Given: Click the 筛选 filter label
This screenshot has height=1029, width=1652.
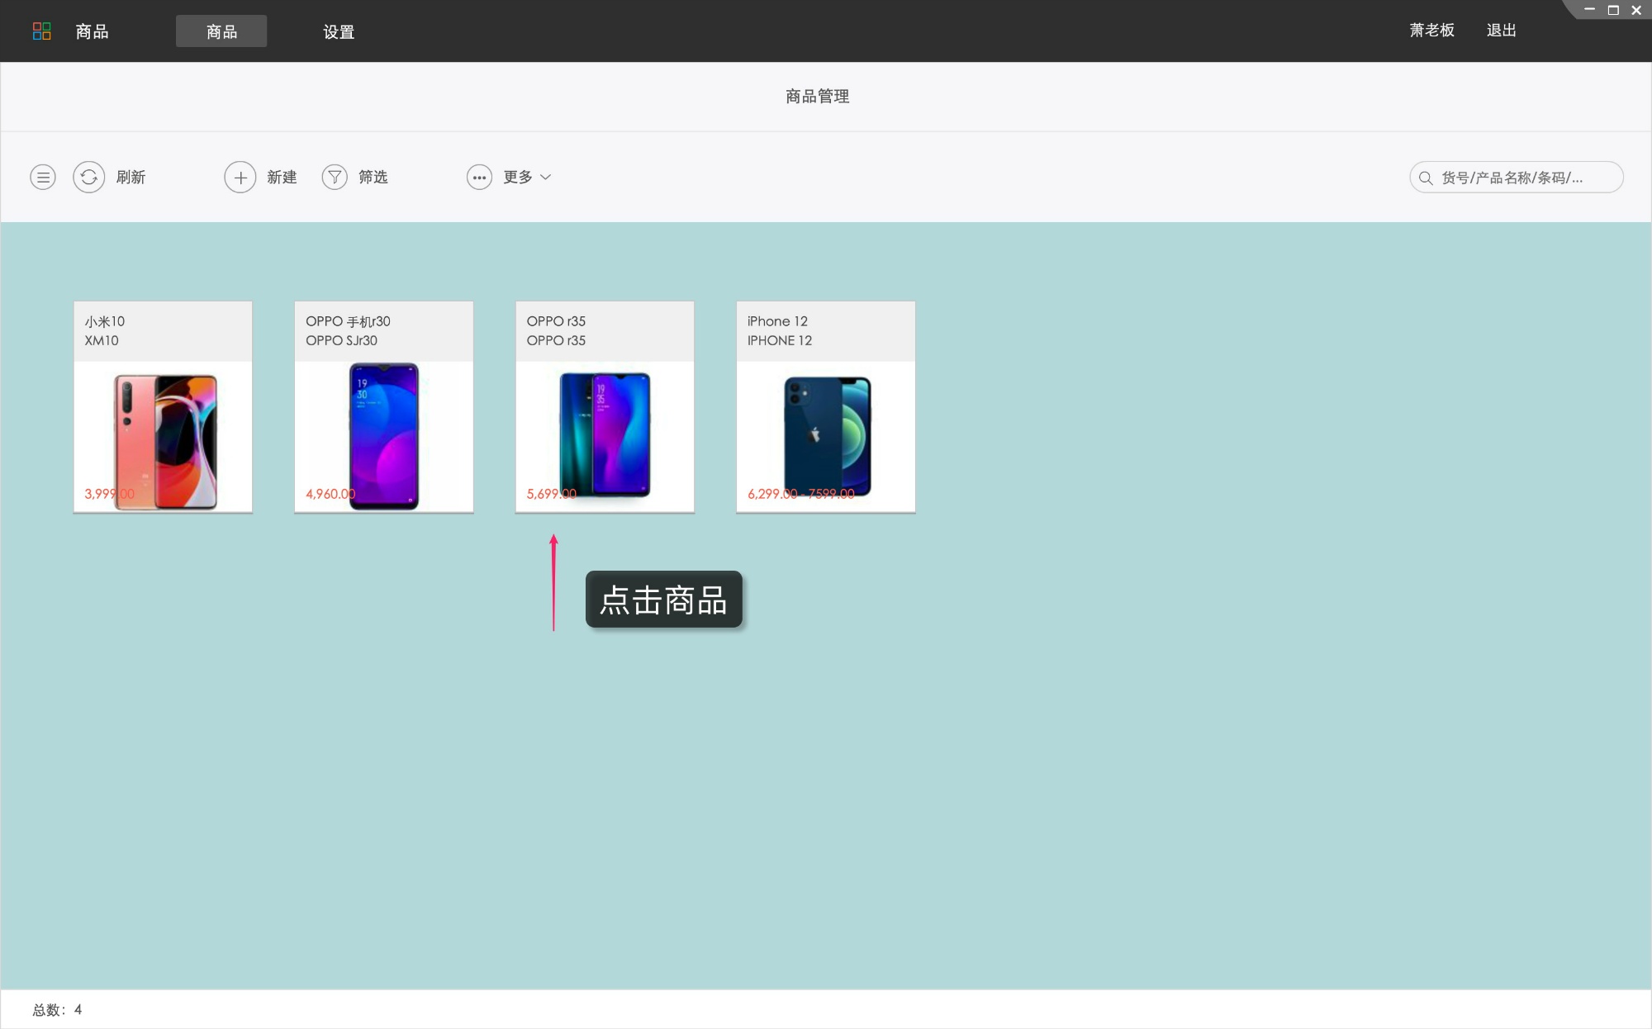Looking at the screenshot, I should click(x=373, y=177).
